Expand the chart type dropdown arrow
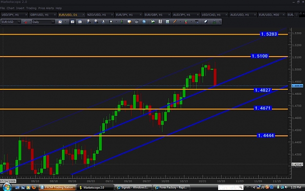The image size is (305, 191). pos(65,22)
